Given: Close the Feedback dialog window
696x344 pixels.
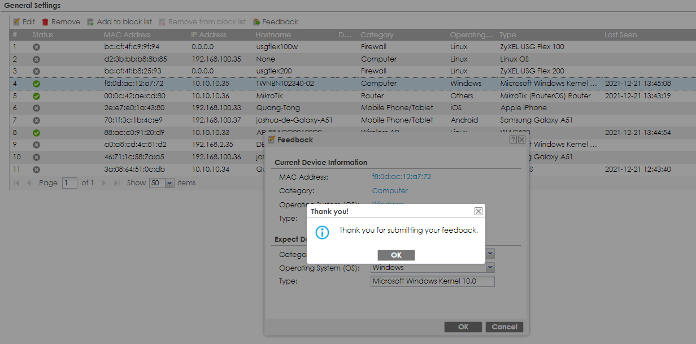Looking at the screenshot, I should point(521,140).
